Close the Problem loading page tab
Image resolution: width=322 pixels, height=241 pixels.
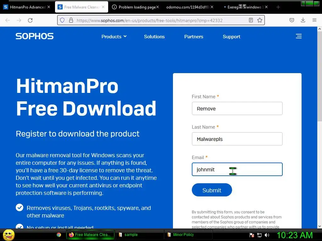[158, 7]
